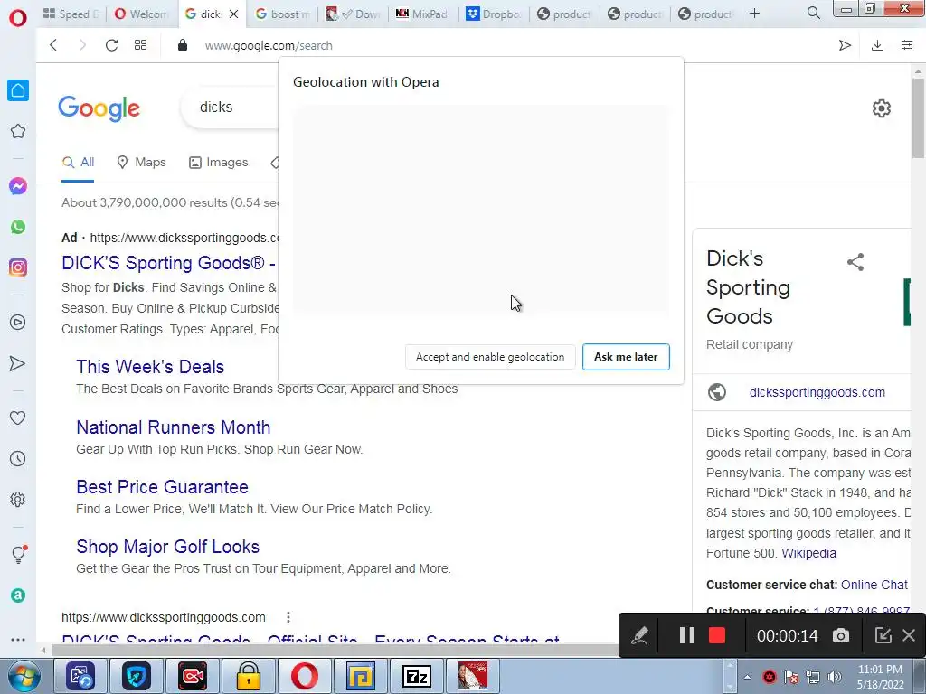
Task: Open Facebook Messenger in sidebar
Action: [18, 186]
